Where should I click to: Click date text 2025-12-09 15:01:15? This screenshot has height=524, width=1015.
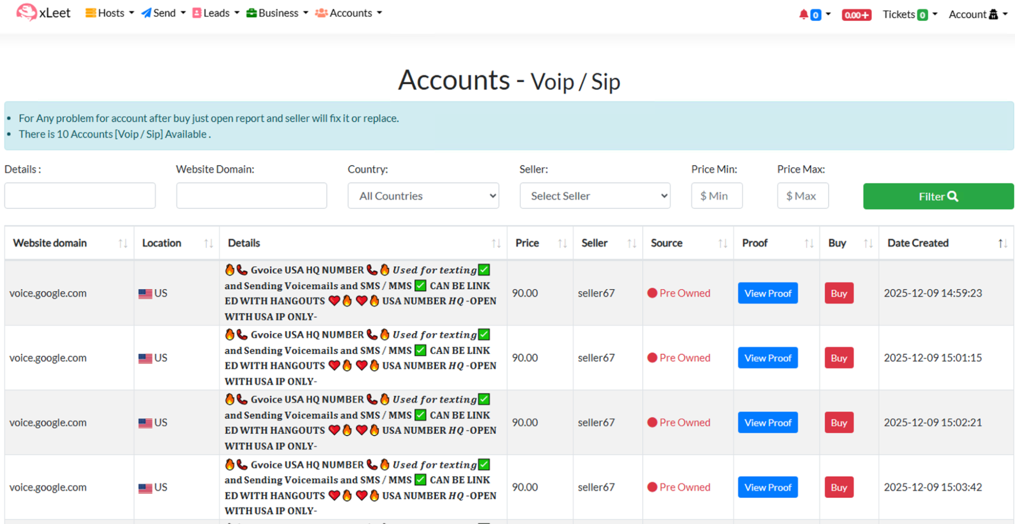(x=933, y=357)
